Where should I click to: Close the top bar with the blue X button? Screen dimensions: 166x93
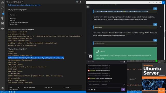pyautogui.click(x=163, y=3)
